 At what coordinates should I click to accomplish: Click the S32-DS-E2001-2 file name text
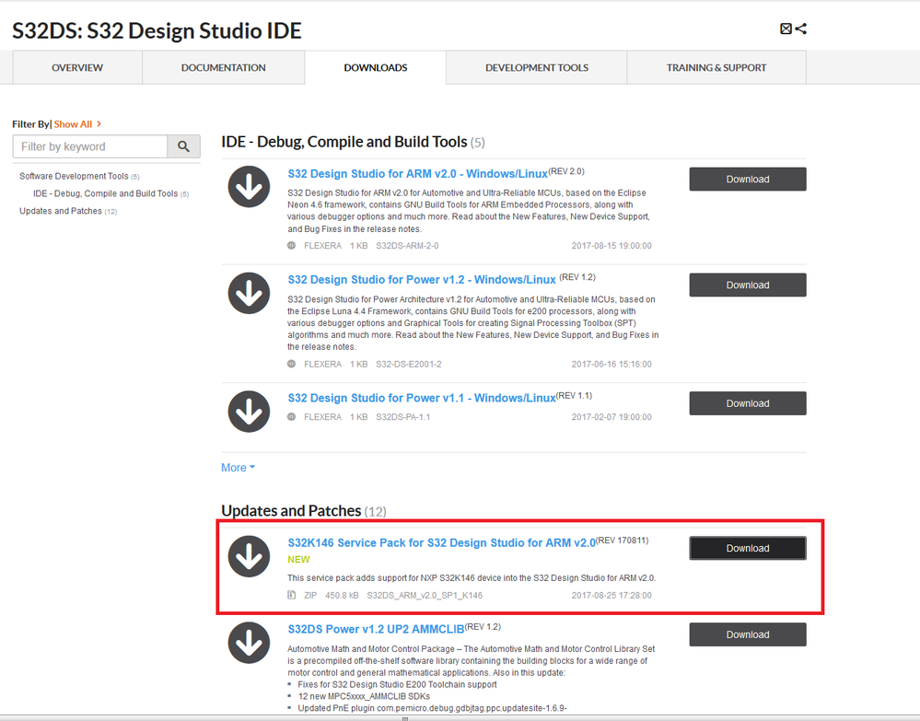[x=409, y=364]
